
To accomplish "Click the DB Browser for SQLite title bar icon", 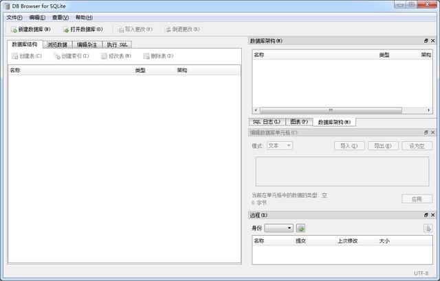I will [x=7, y=6].
